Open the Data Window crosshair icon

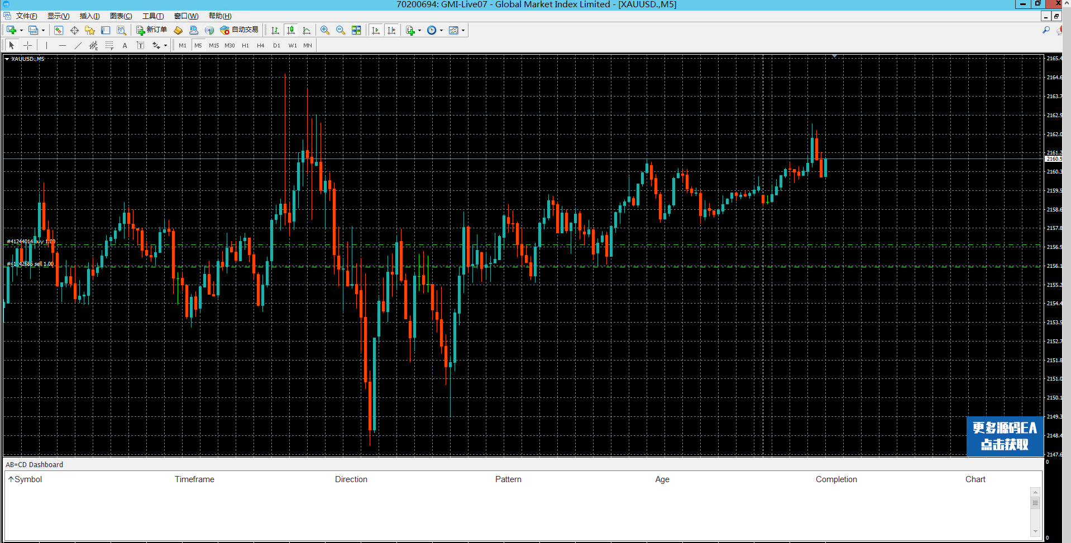[x=74, y=30]
